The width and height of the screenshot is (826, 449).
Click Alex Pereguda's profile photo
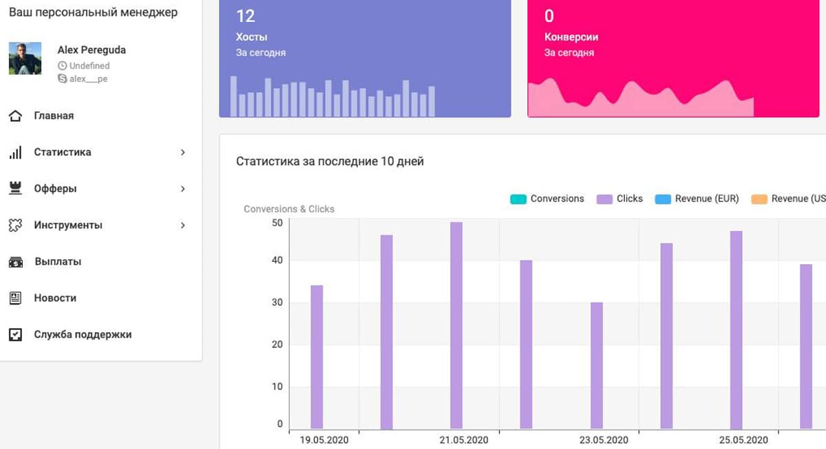coord(25,58)
